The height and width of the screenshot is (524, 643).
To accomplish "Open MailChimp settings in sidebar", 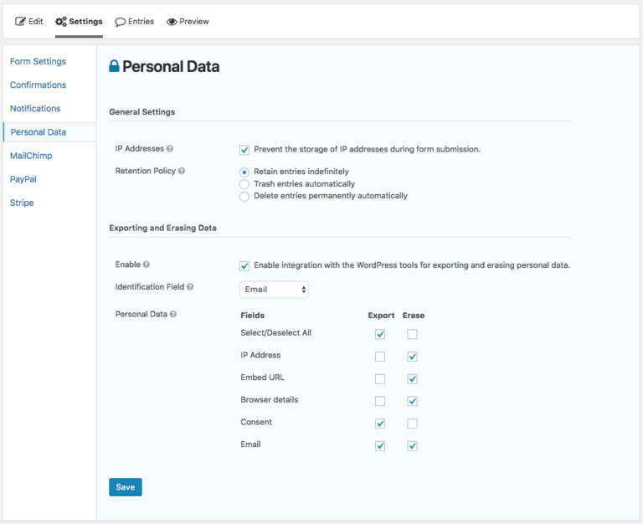I will 31,156.
